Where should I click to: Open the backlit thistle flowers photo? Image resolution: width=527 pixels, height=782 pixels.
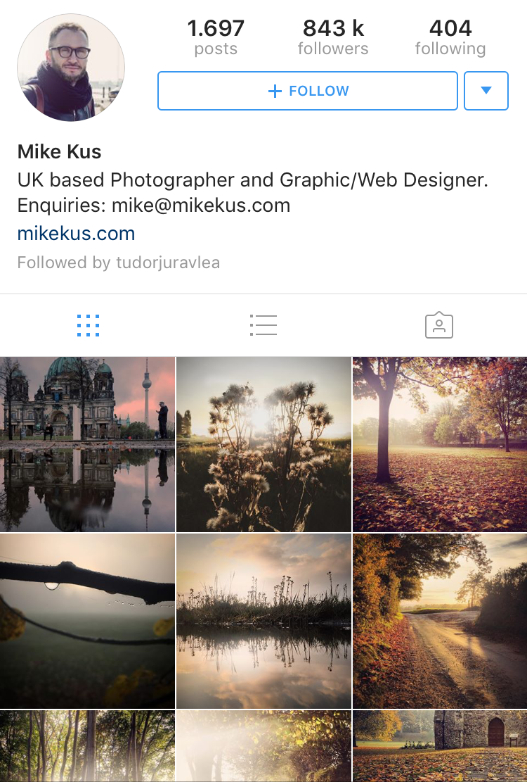click(263, 444)
